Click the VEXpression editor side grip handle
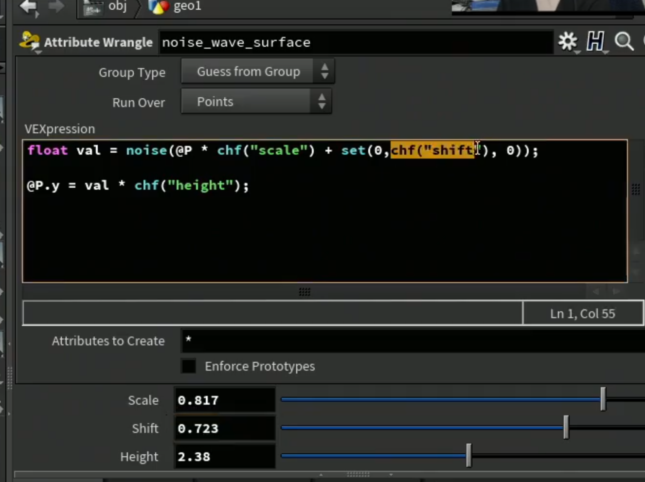 pyautogui.click(x=636, y=189)
